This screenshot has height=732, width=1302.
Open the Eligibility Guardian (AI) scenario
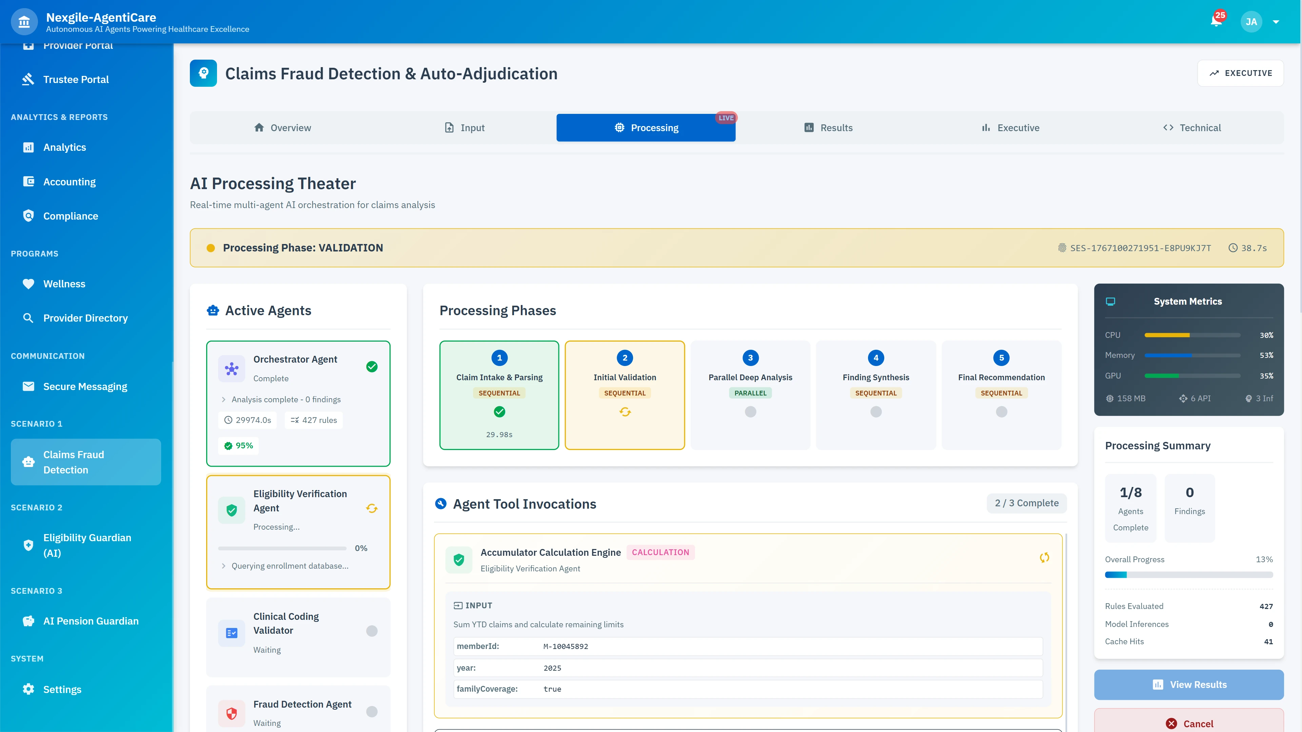pyautogui.click(x=29, y=545)
